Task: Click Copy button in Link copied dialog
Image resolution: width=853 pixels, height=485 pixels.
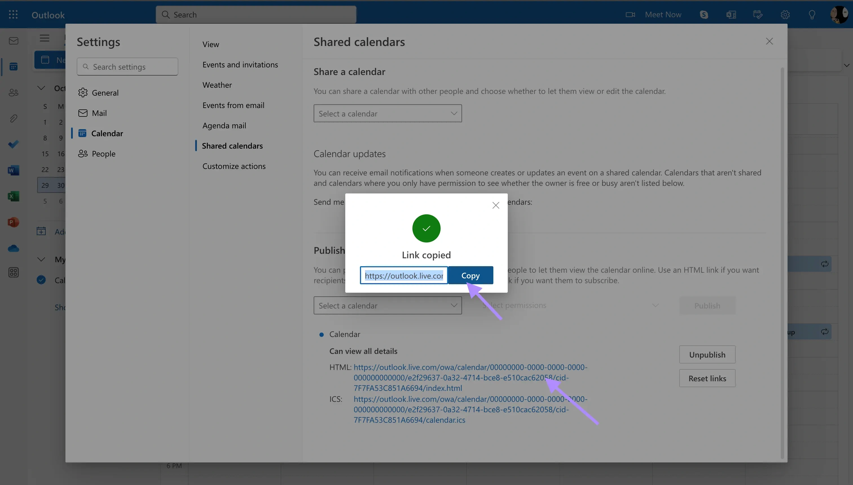Action: click(471, 275)
